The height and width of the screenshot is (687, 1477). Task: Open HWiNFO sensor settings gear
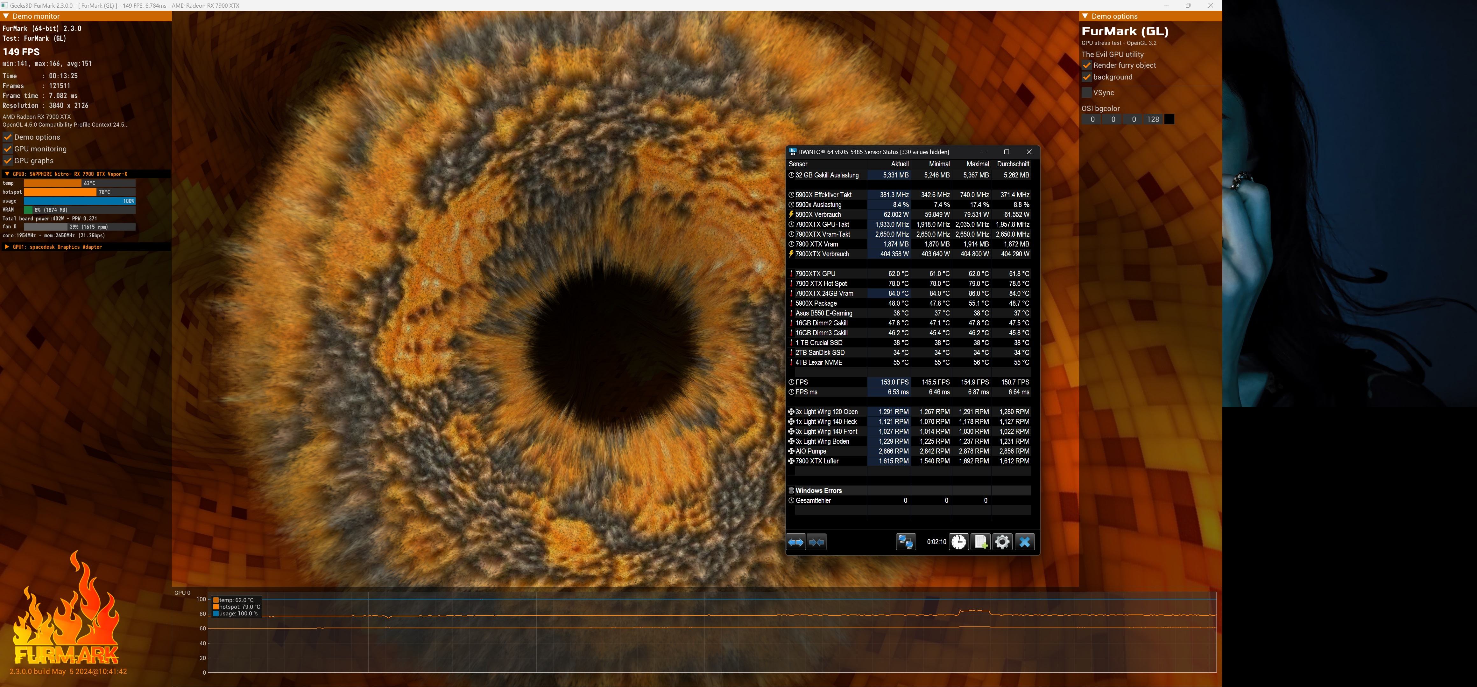1002,542
